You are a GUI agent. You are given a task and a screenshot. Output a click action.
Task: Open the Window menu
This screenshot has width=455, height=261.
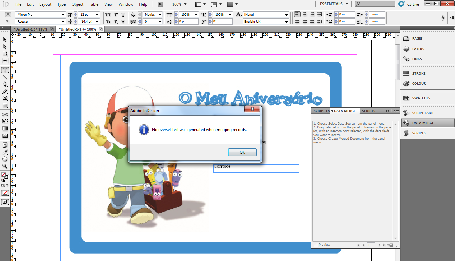click(x=126, y=4)
